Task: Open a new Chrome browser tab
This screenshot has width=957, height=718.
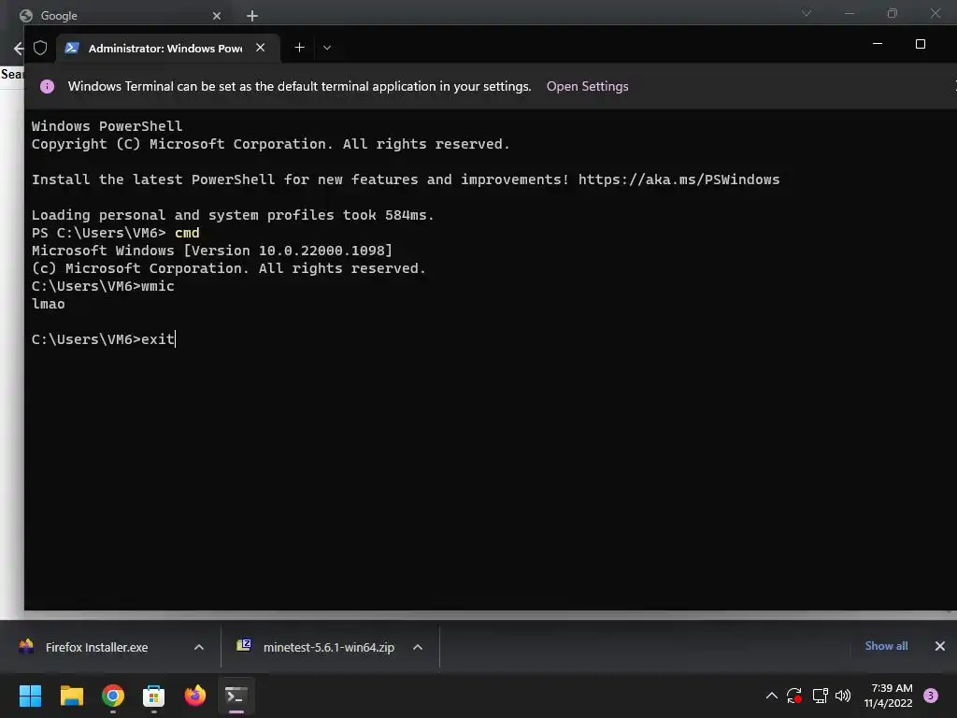Action: 252,16
